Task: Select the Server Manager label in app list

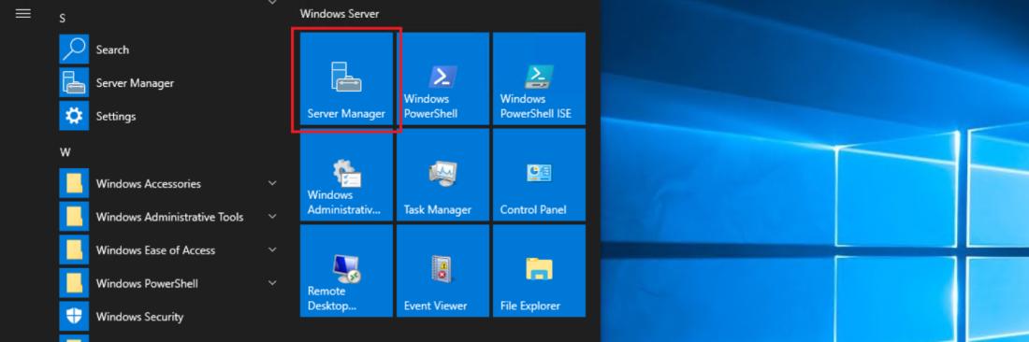Action: tap(135, 83)
